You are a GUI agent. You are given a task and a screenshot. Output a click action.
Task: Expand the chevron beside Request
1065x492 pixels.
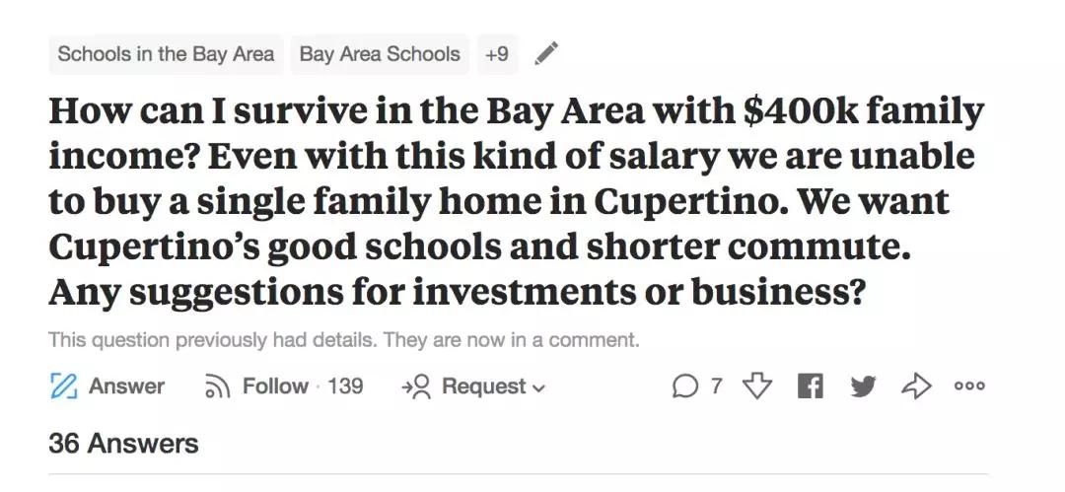click(x=538, y=387)
